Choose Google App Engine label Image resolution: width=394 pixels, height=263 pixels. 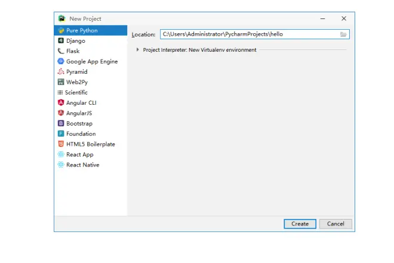[x=92, y=62]
